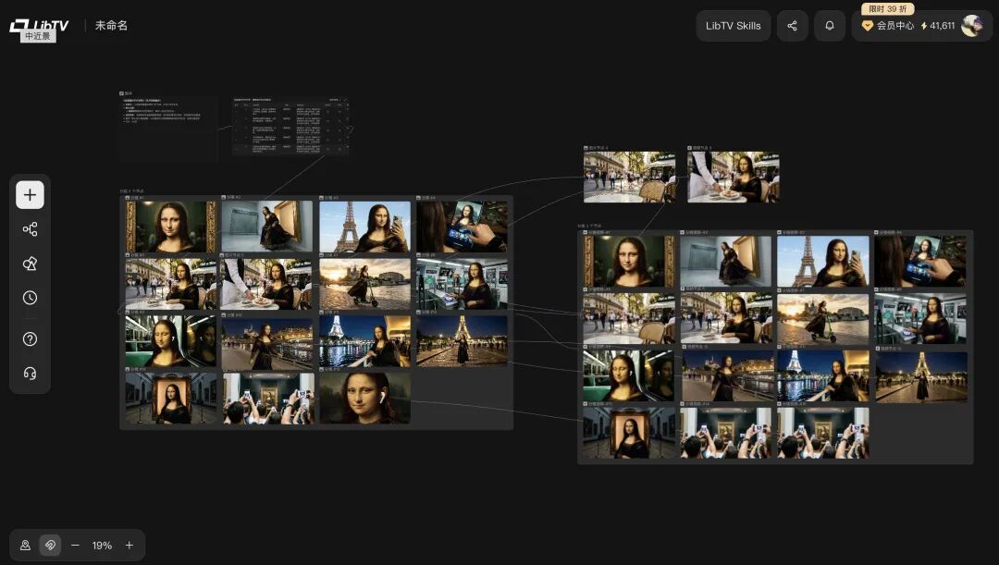Select right group empty café street video
This screenshot has height=565, width=999.
coord(630,318)
